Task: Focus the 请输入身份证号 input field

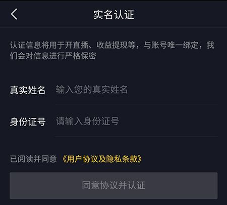Action: 137,121
